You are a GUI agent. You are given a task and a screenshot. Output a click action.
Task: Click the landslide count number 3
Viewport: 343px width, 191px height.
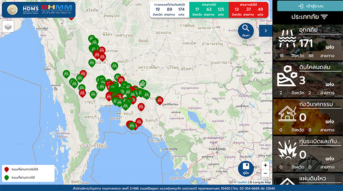(x=302, y=80)
